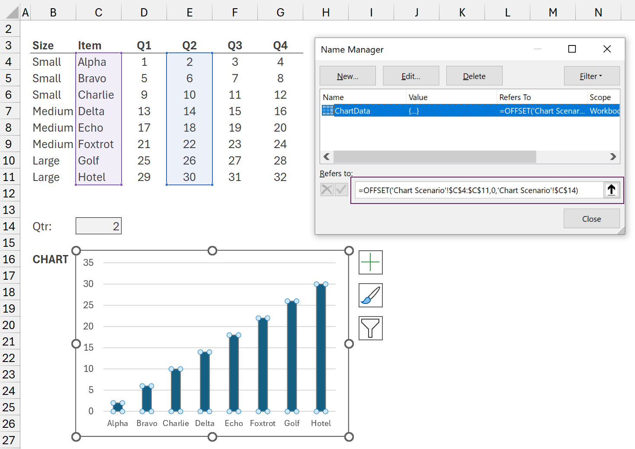Image resolution: width=635 pixels, height=449 pixels.
Task: Click the select-all corner triangle
Action: 13,13
